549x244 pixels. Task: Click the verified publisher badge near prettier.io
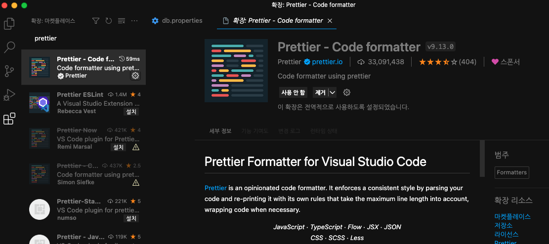(307, 62)
